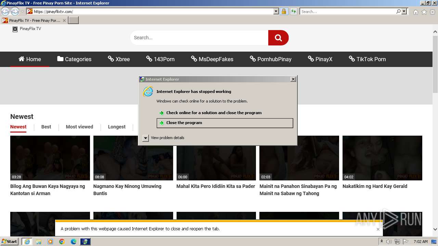Open the Favorites star icon

pos(424,12)
